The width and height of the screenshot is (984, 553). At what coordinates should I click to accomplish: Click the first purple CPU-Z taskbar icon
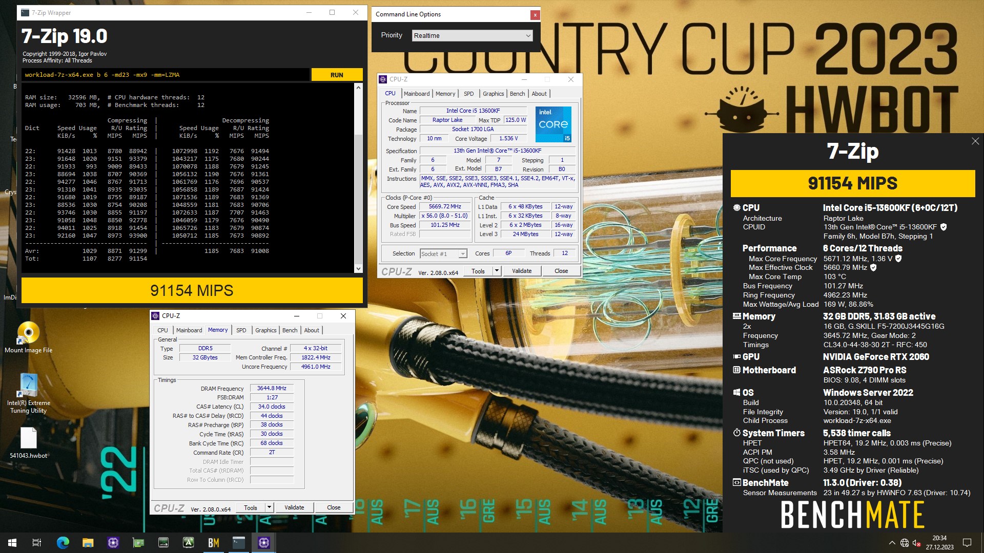(x=113, y=543)
